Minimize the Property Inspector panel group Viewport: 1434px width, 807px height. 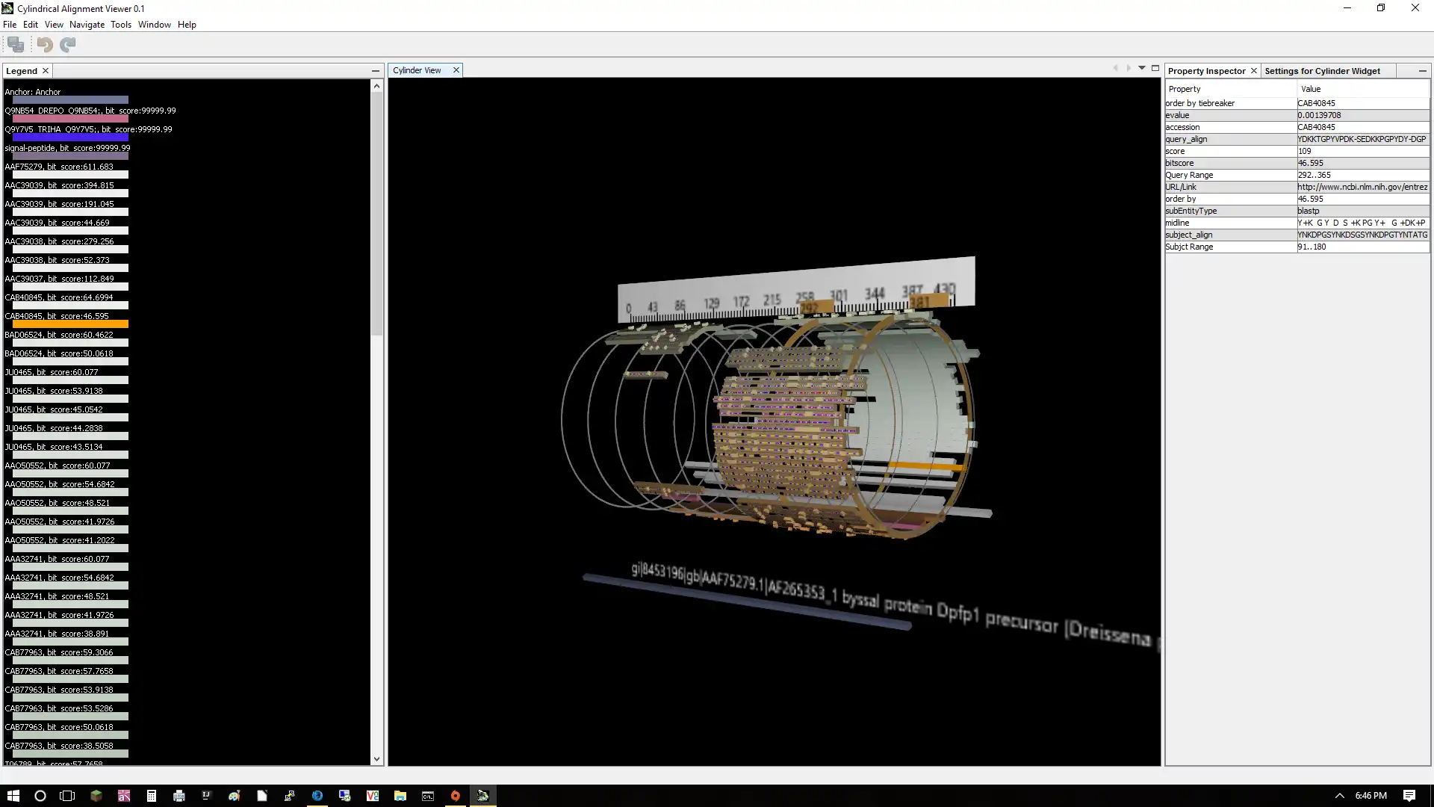(1422, 71)
